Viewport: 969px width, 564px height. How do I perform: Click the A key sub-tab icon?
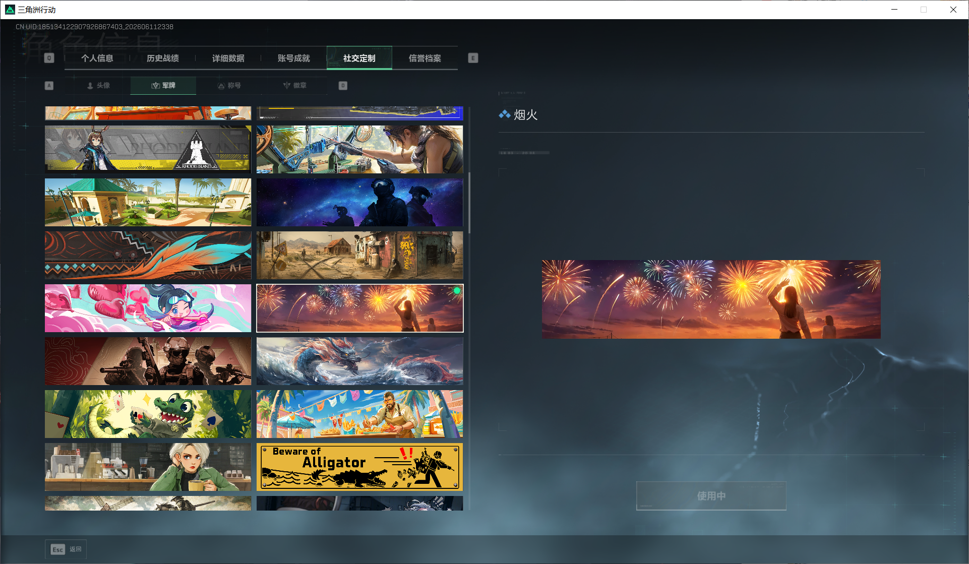[x=49, y=86]
